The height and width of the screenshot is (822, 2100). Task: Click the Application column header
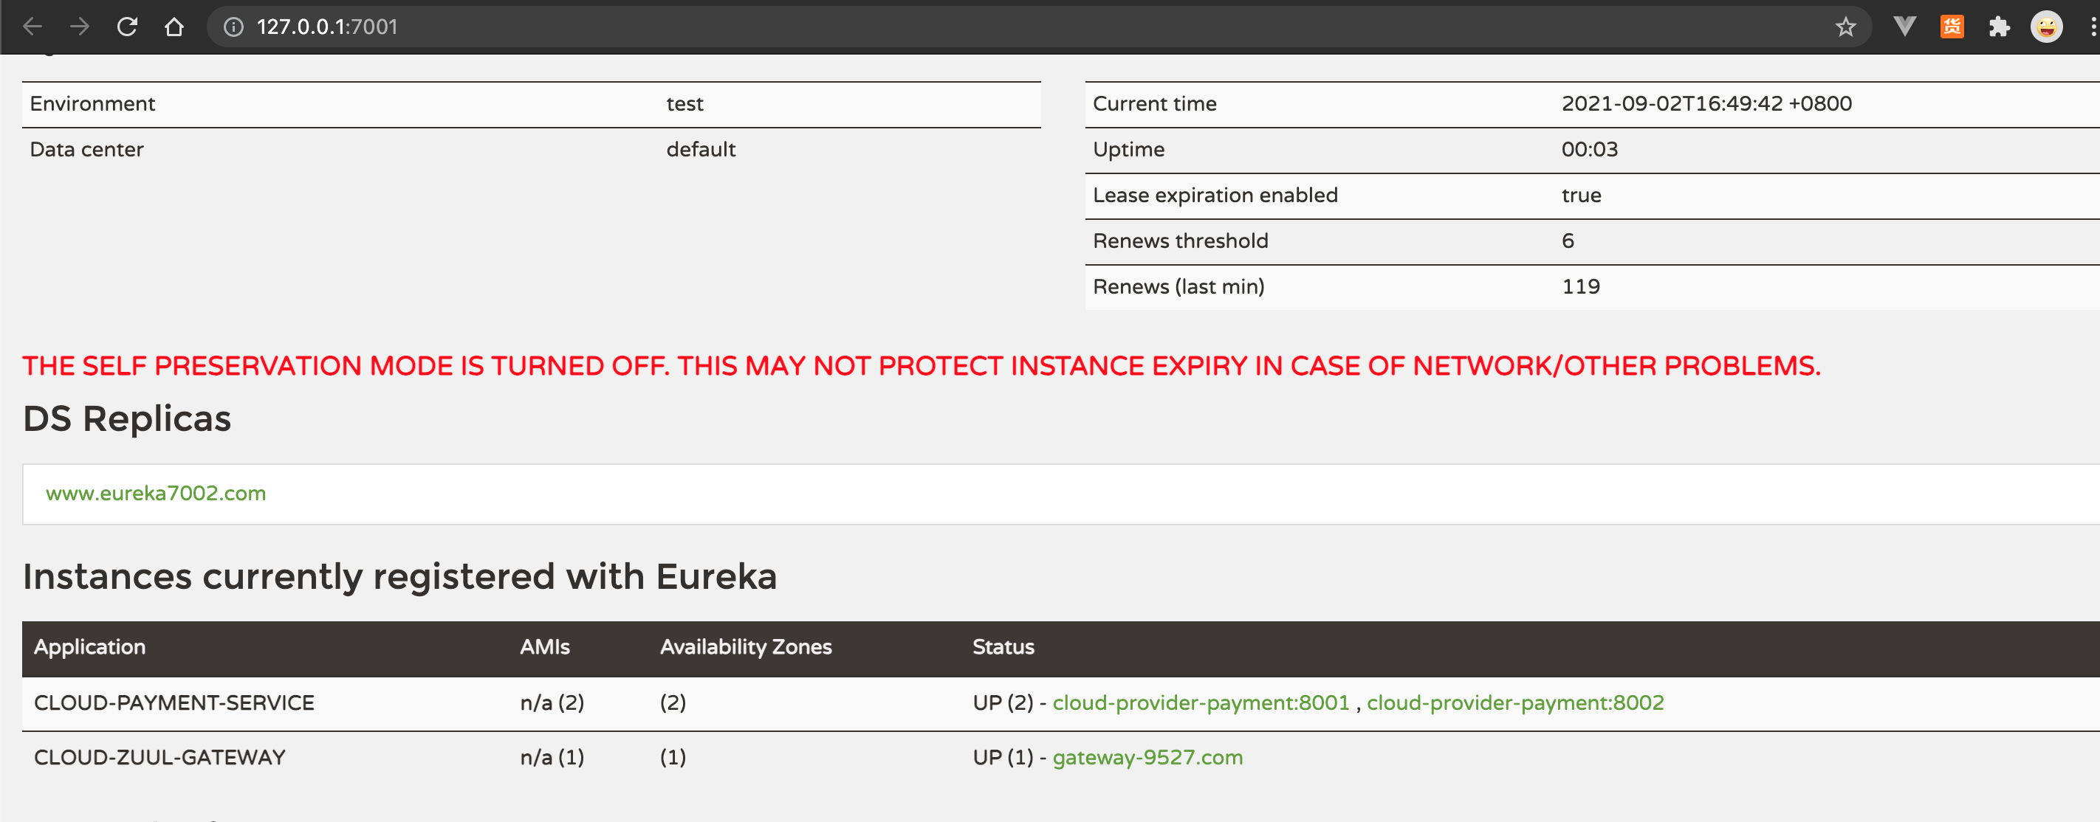point(89,647)
